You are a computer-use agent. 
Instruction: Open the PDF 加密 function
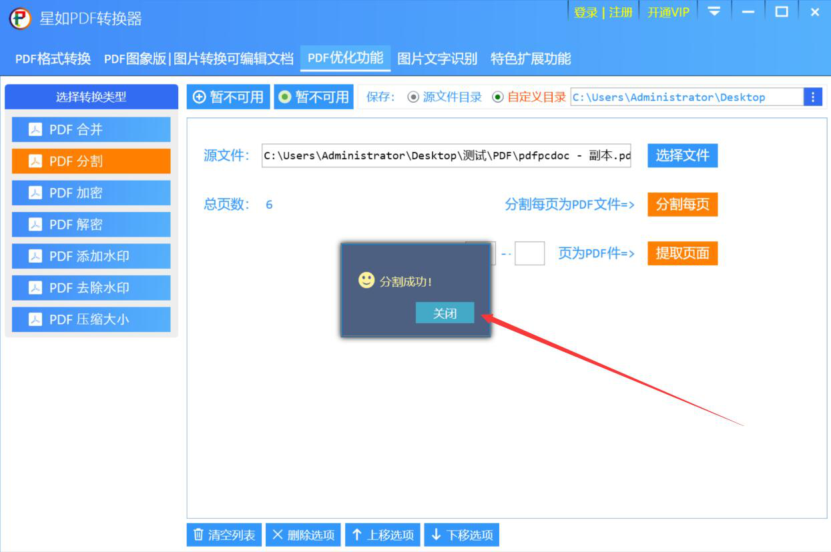(91, 193)
